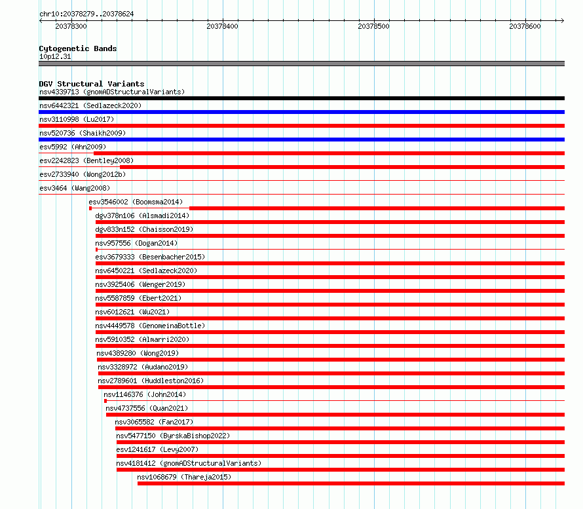Open variant nsv6450221 (Sedlazeck2020) label
This screenshot has width=583, height=509.
tap(146, 271)
